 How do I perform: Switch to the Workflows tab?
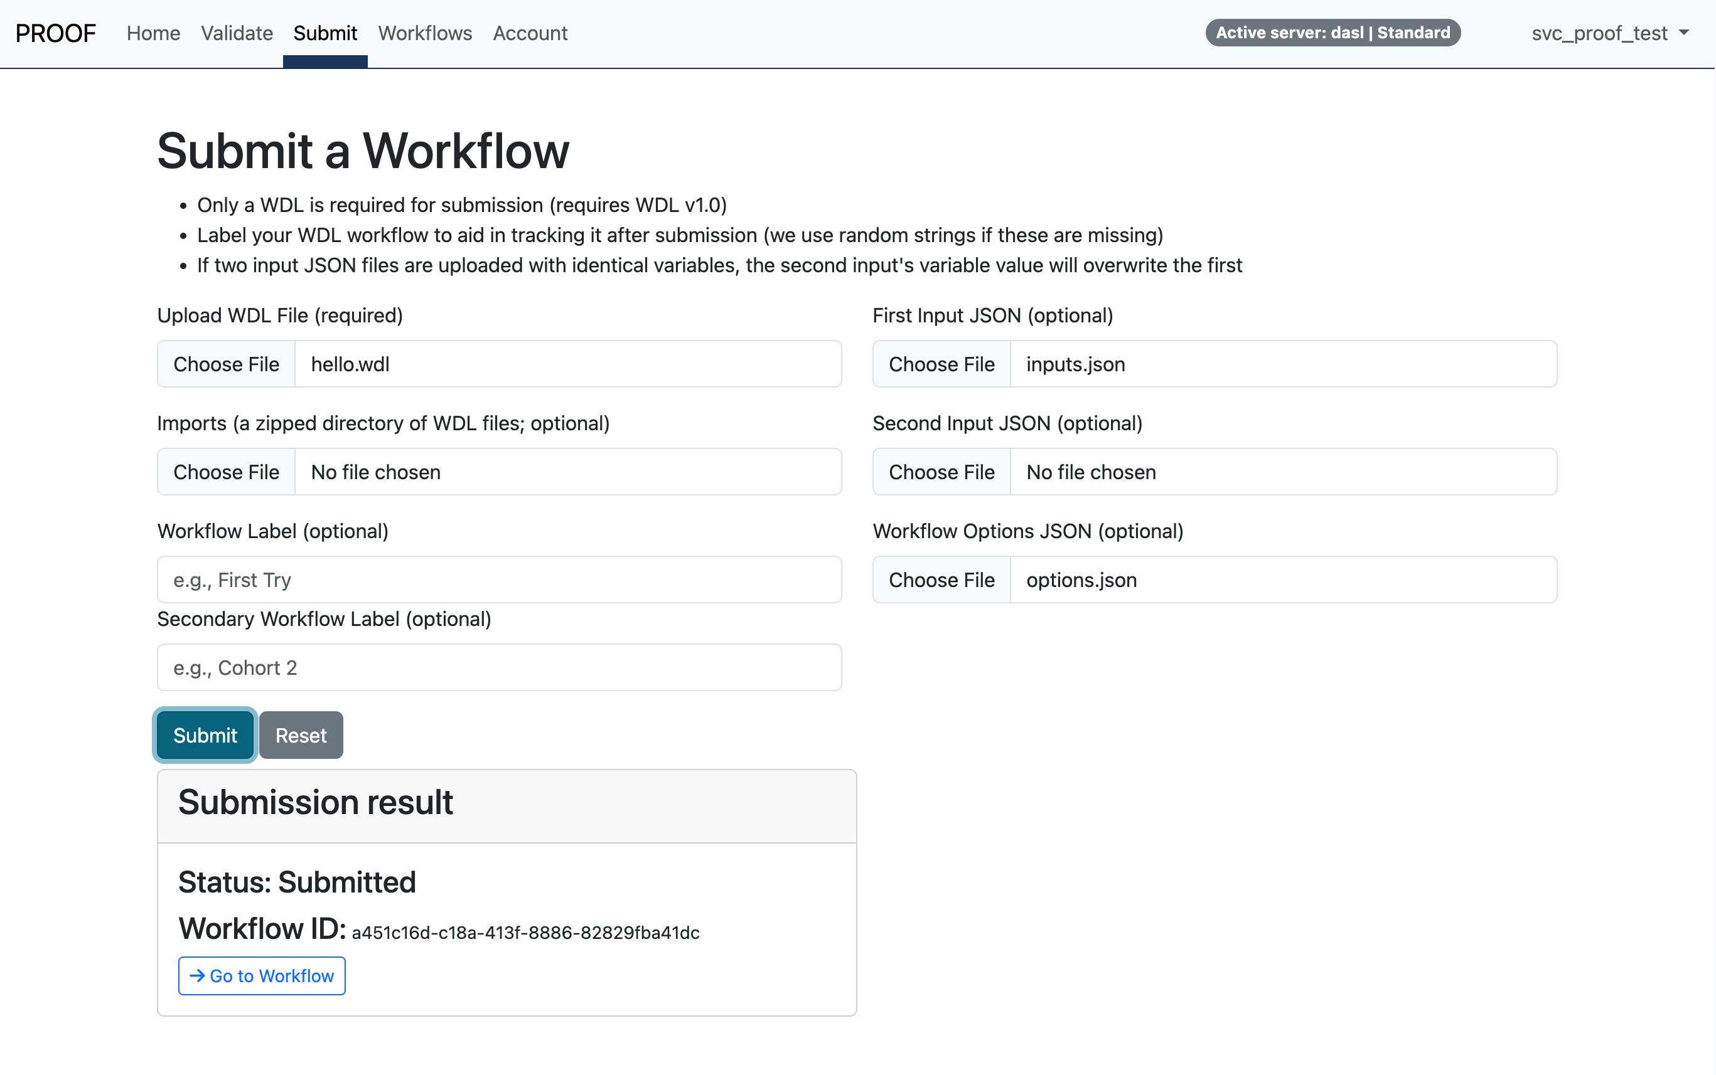pos(425,33)
